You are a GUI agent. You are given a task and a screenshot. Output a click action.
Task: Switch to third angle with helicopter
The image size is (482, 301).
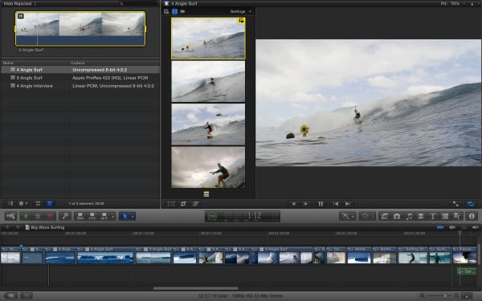(x=208, y=124)
